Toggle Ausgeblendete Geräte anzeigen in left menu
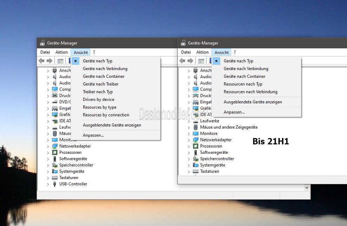This screenshot has width=347, height=226. (x=116, y=125)
